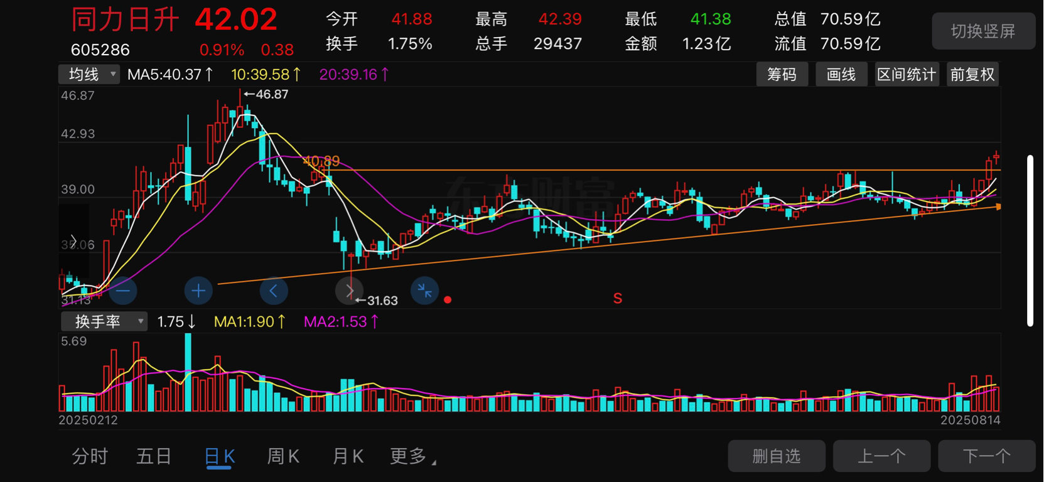
Task: Go to 上一个 previous stock
Action: pos(881,456)
